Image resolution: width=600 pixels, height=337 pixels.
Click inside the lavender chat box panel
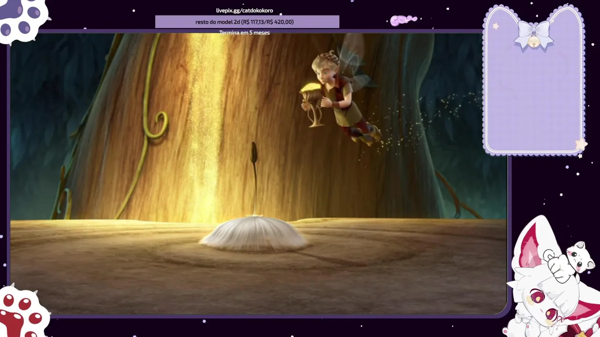click(x=534, y=80)
